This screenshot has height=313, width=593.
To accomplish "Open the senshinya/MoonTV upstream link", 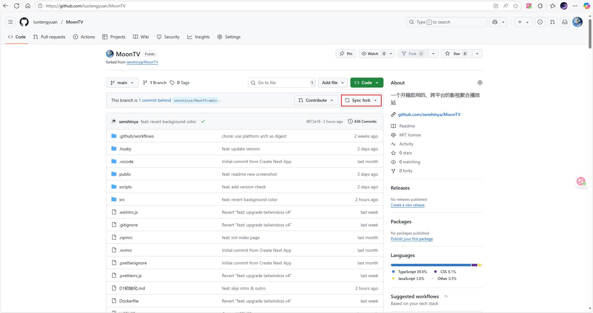I will pos(142,62).
